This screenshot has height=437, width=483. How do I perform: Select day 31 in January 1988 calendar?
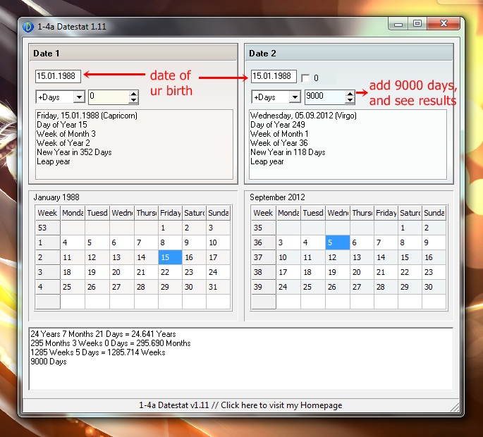tap(218, 287)
